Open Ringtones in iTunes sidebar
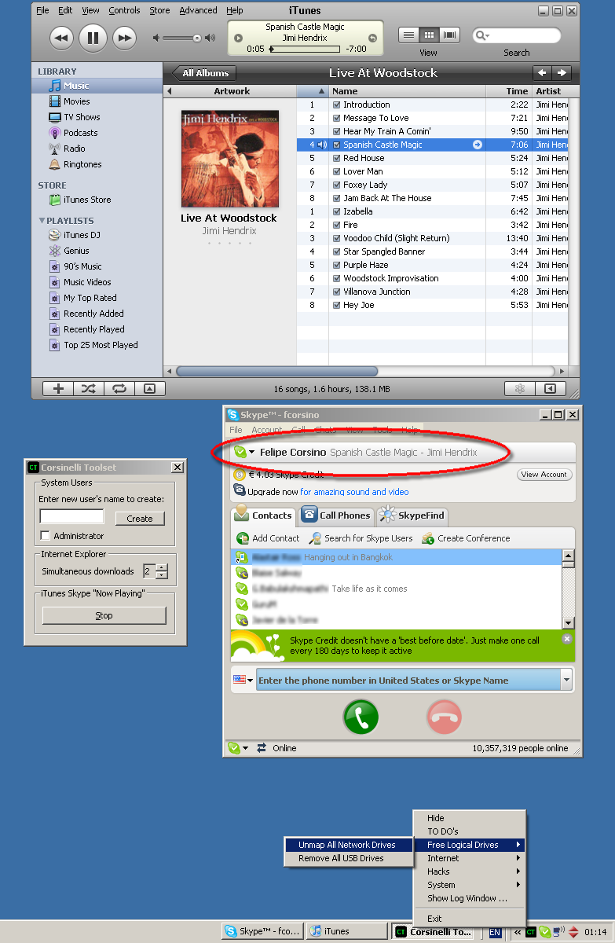This screenshot has width=615, height=943. (82, 164)
